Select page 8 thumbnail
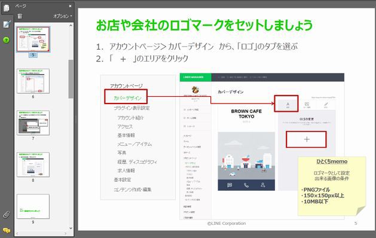Viewport: 376px width, 238px height. pos(33,164)
